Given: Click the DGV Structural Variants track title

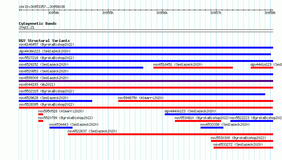Looking at the screenshot, I should [44, 41].
